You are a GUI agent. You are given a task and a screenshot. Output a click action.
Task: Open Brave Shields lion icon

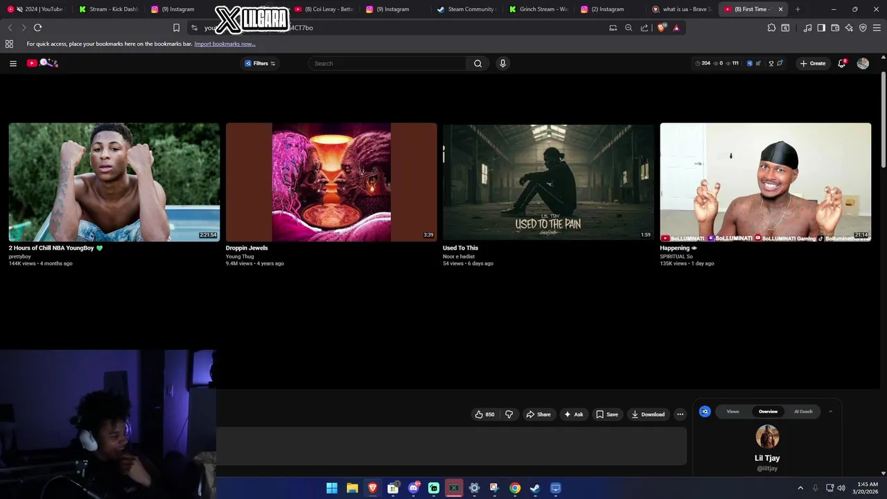click(x=661, y=28)
